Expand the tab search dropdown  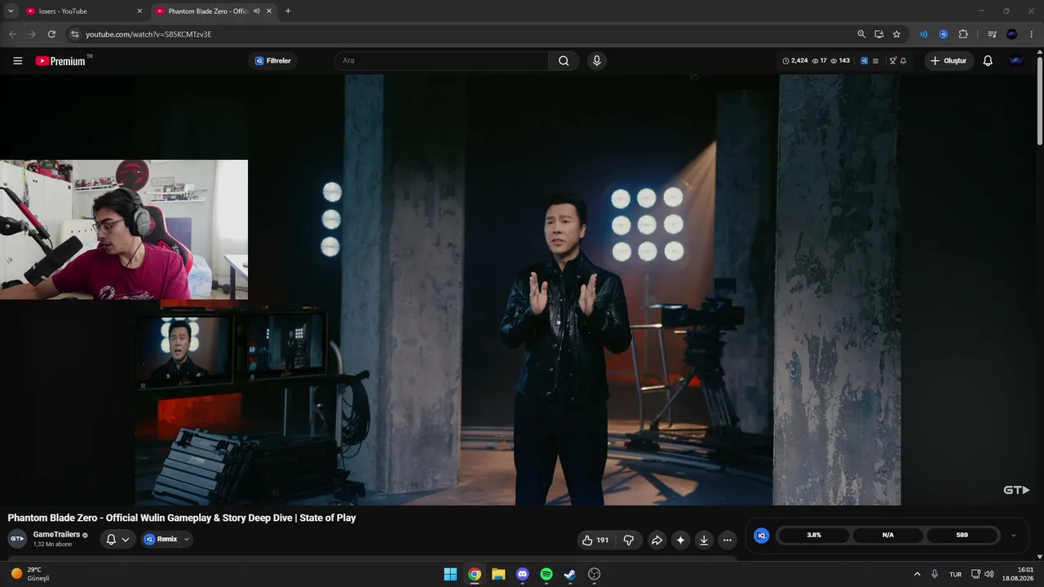point(11,11)
